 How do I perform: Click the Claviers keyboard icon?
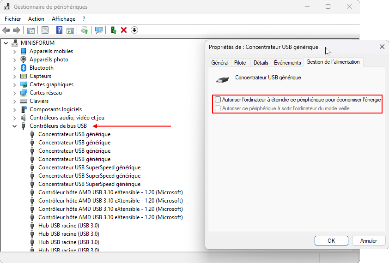coord(24,101)
